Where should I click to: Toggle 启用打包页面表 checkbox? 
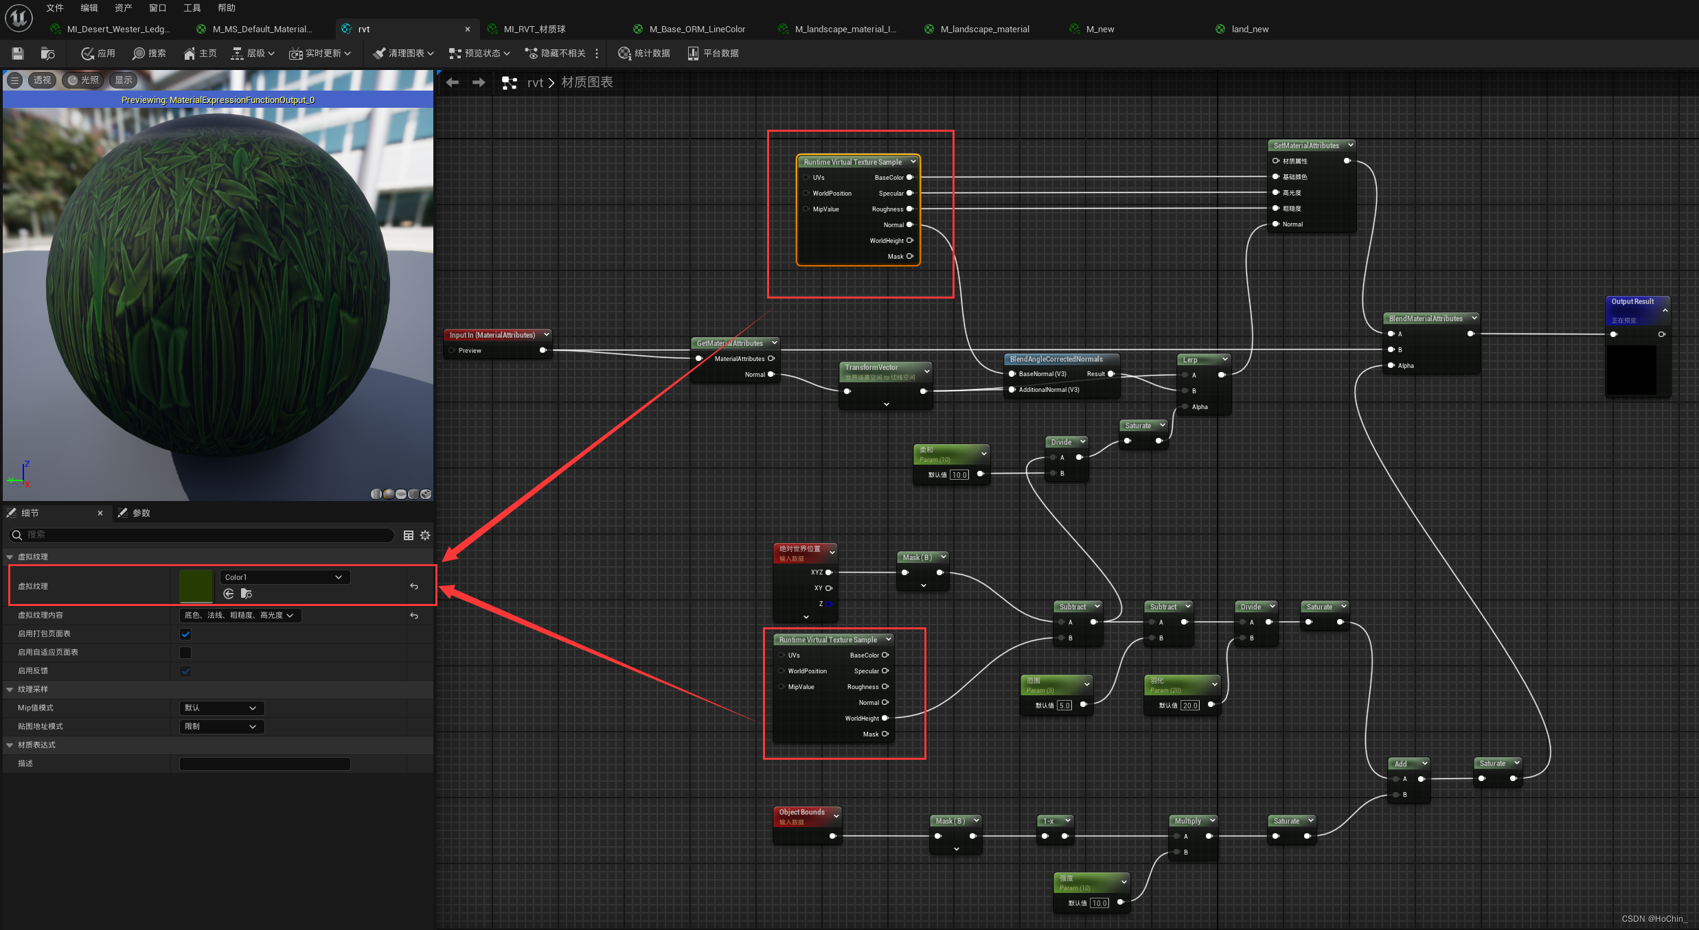[185, 634]
